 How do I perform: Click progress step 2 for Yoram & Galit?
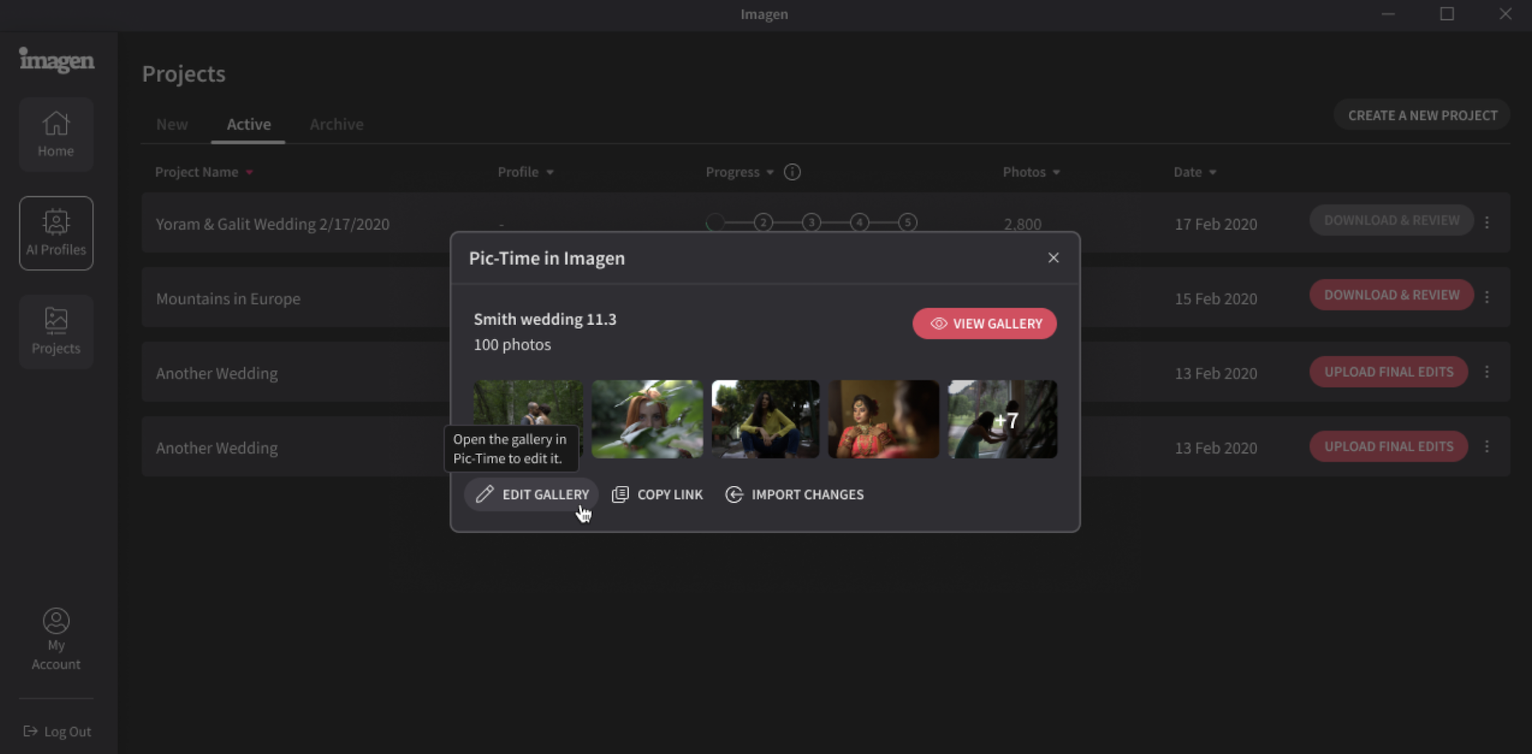coord(763,222)
